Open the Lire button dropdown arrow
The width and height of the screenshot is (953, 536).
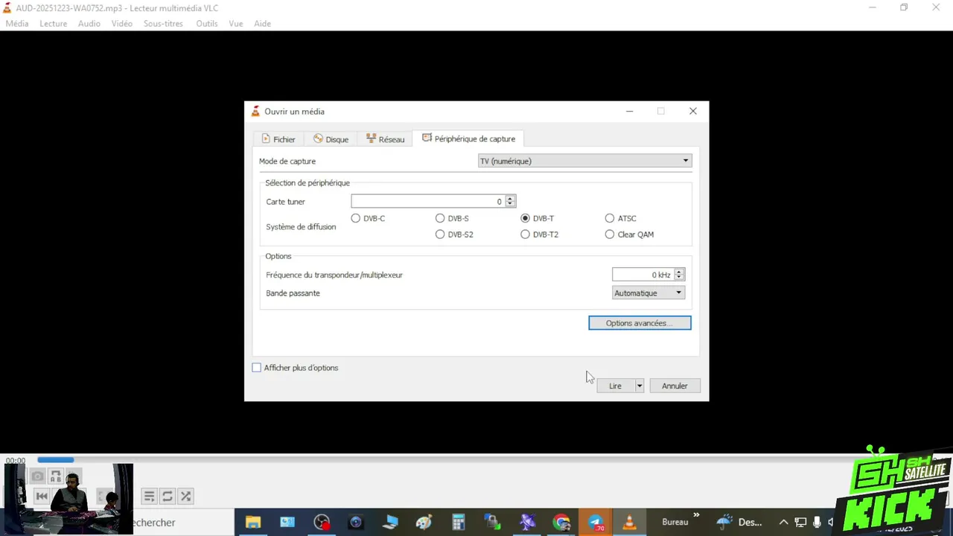tap(639, 386)
